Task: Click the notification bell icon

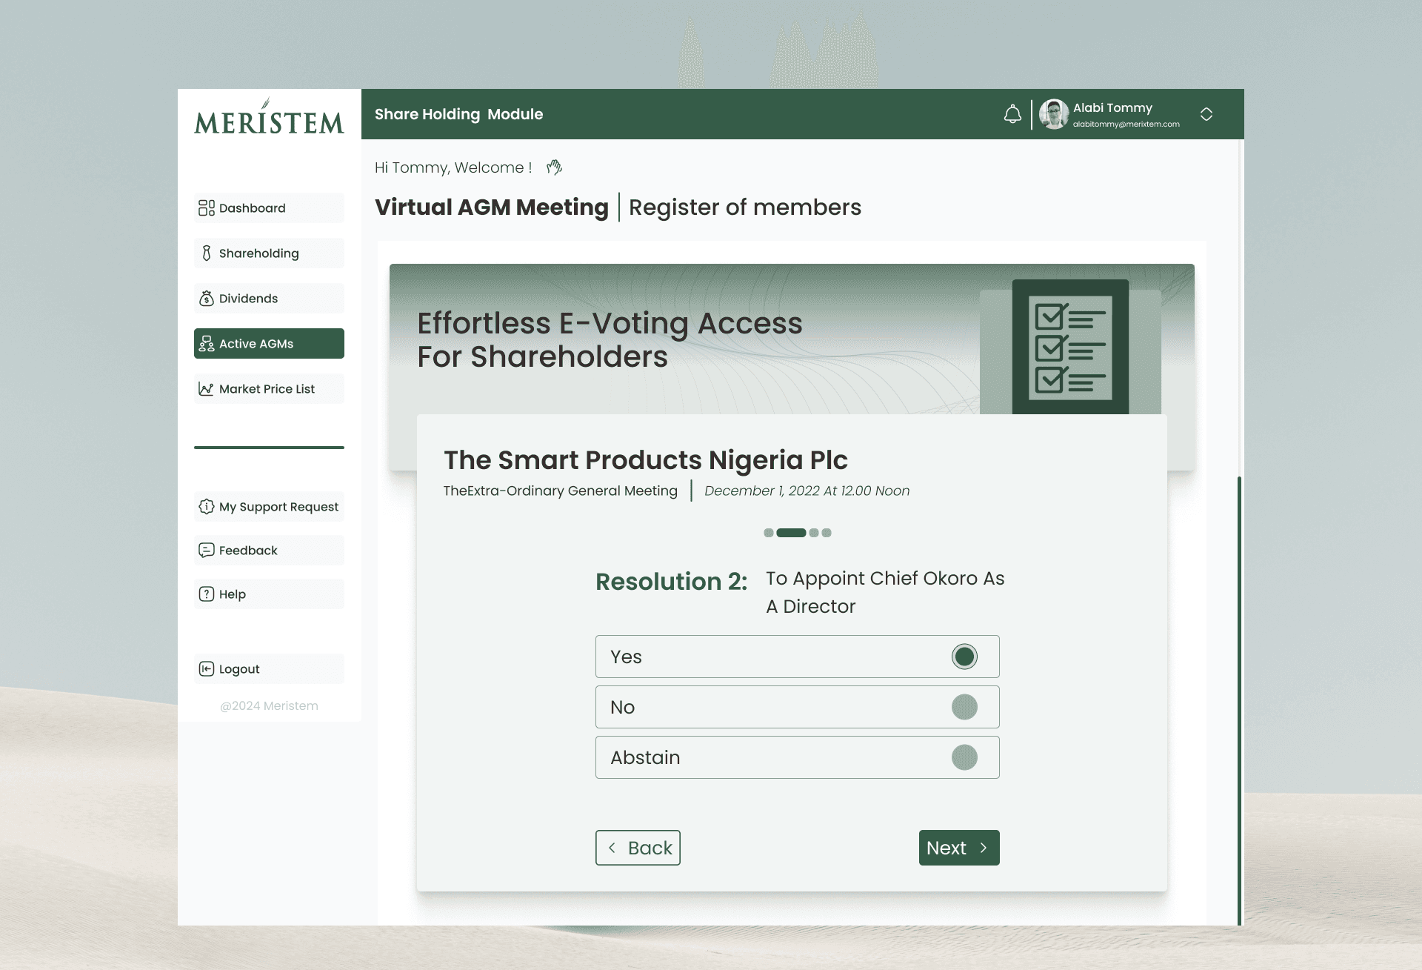Action: point(1012,114)
